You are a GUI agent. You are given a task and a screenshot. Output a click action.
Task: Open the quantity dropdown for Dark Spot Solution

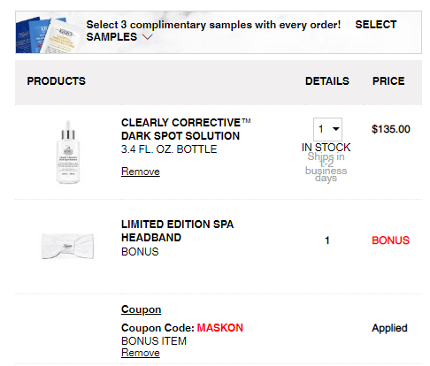(x=327, y=129)
